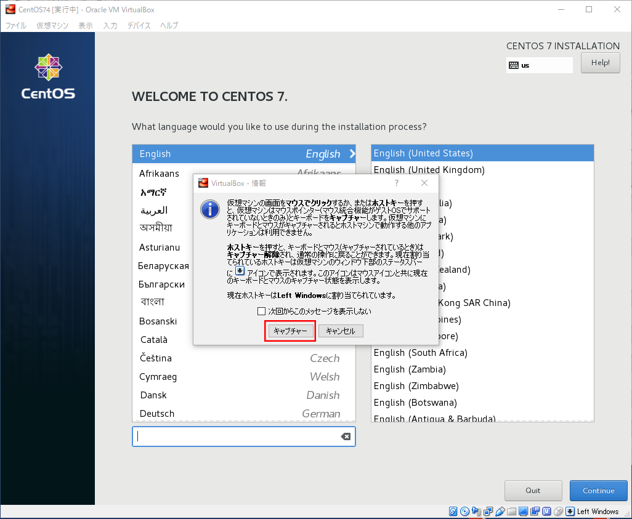Viewport: 632px width, 519px height.
Task: Click the USB devices status icon
Action: (x=500, y=512)
